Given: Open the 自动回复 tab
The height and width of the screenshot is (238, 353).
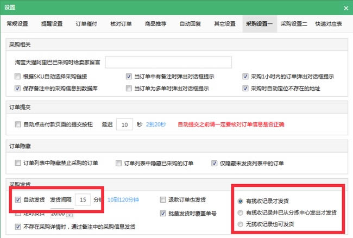Looking at the screenshot, I should tap(190, 24).
